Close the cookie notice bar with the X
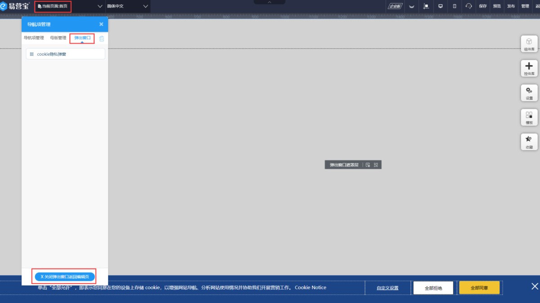Viewport: 540px width, 303px height. click(x=535, y=286)
